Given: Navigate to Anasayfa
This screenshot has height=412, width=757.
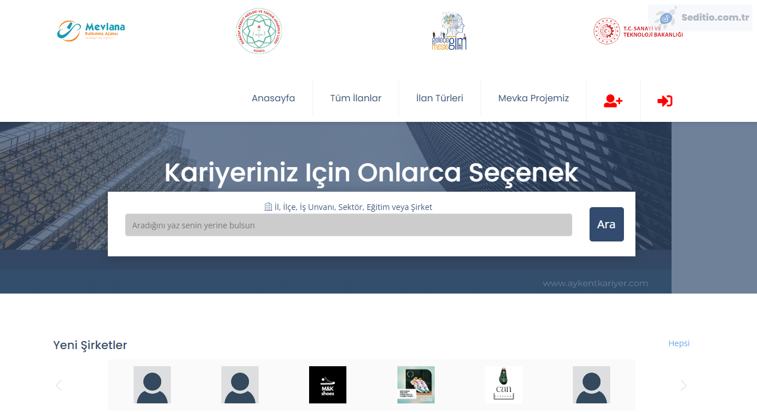Looking at the screenshot, I should (273, 98).
